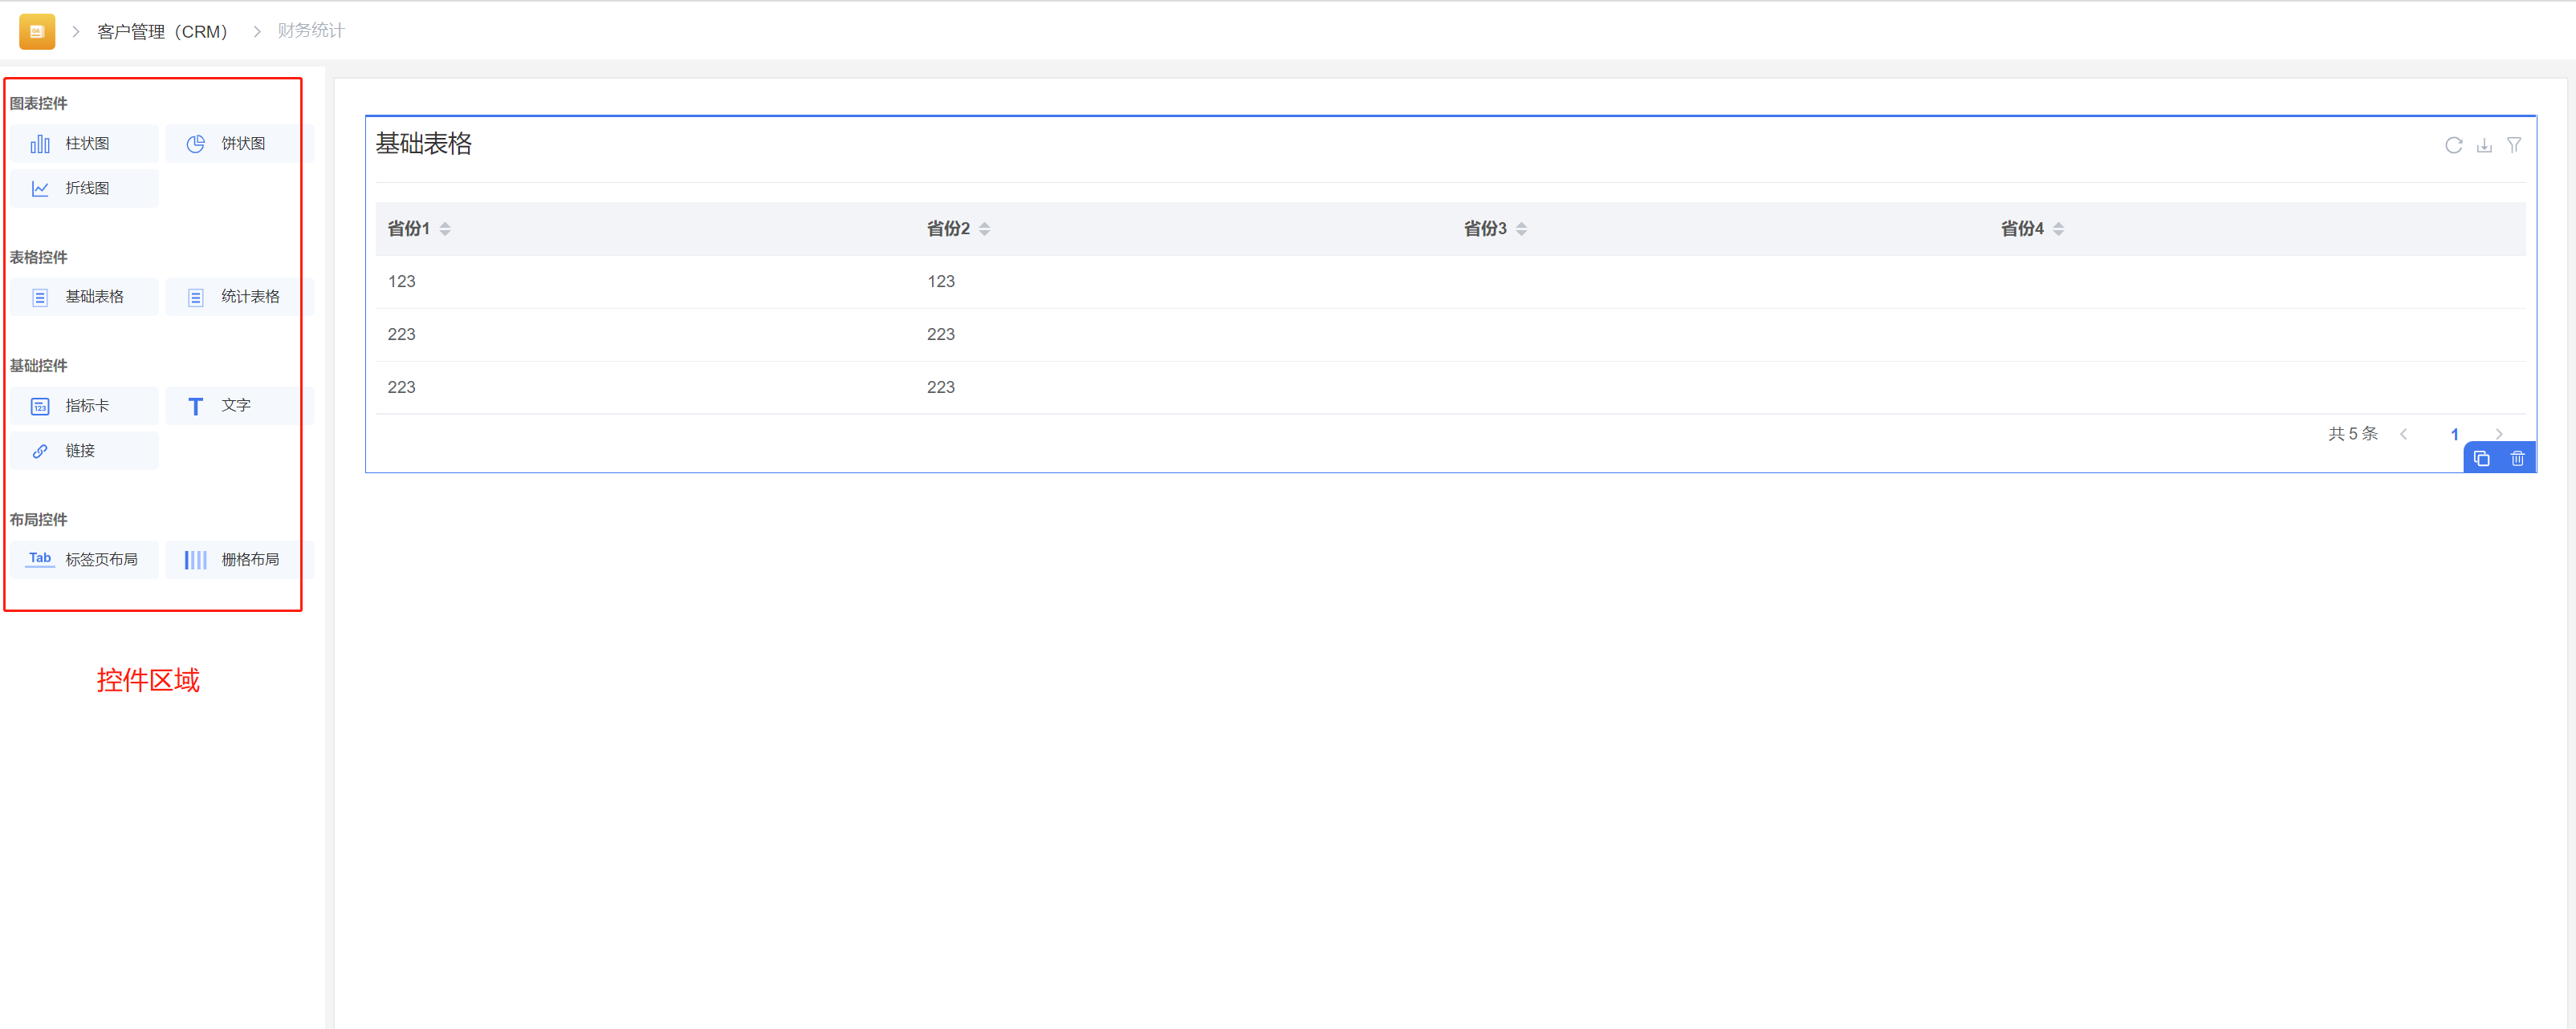Delete the 基础表格 widget
This screenshot has width=2576, height=1029.
[x=2518, y=459]
